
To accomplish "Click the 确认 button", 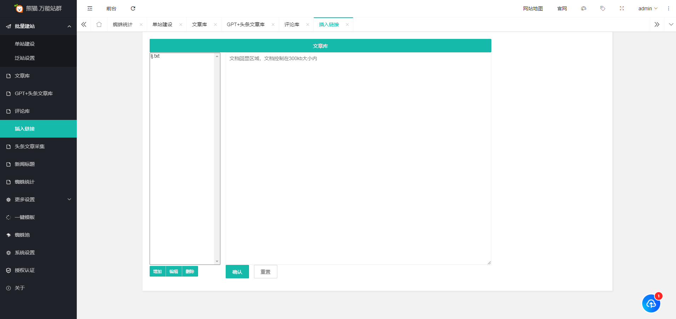I will click(x=237, y=272).
